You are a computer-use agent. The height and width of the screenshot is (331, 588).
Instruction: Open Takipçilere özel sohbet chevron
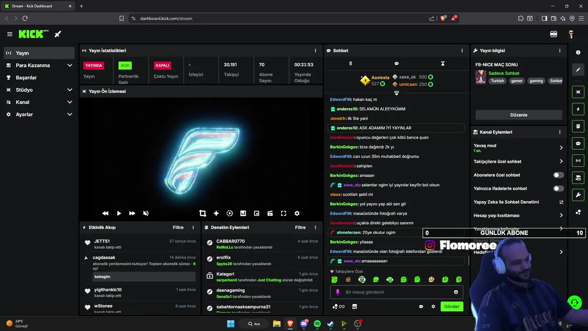coord(561,161)
